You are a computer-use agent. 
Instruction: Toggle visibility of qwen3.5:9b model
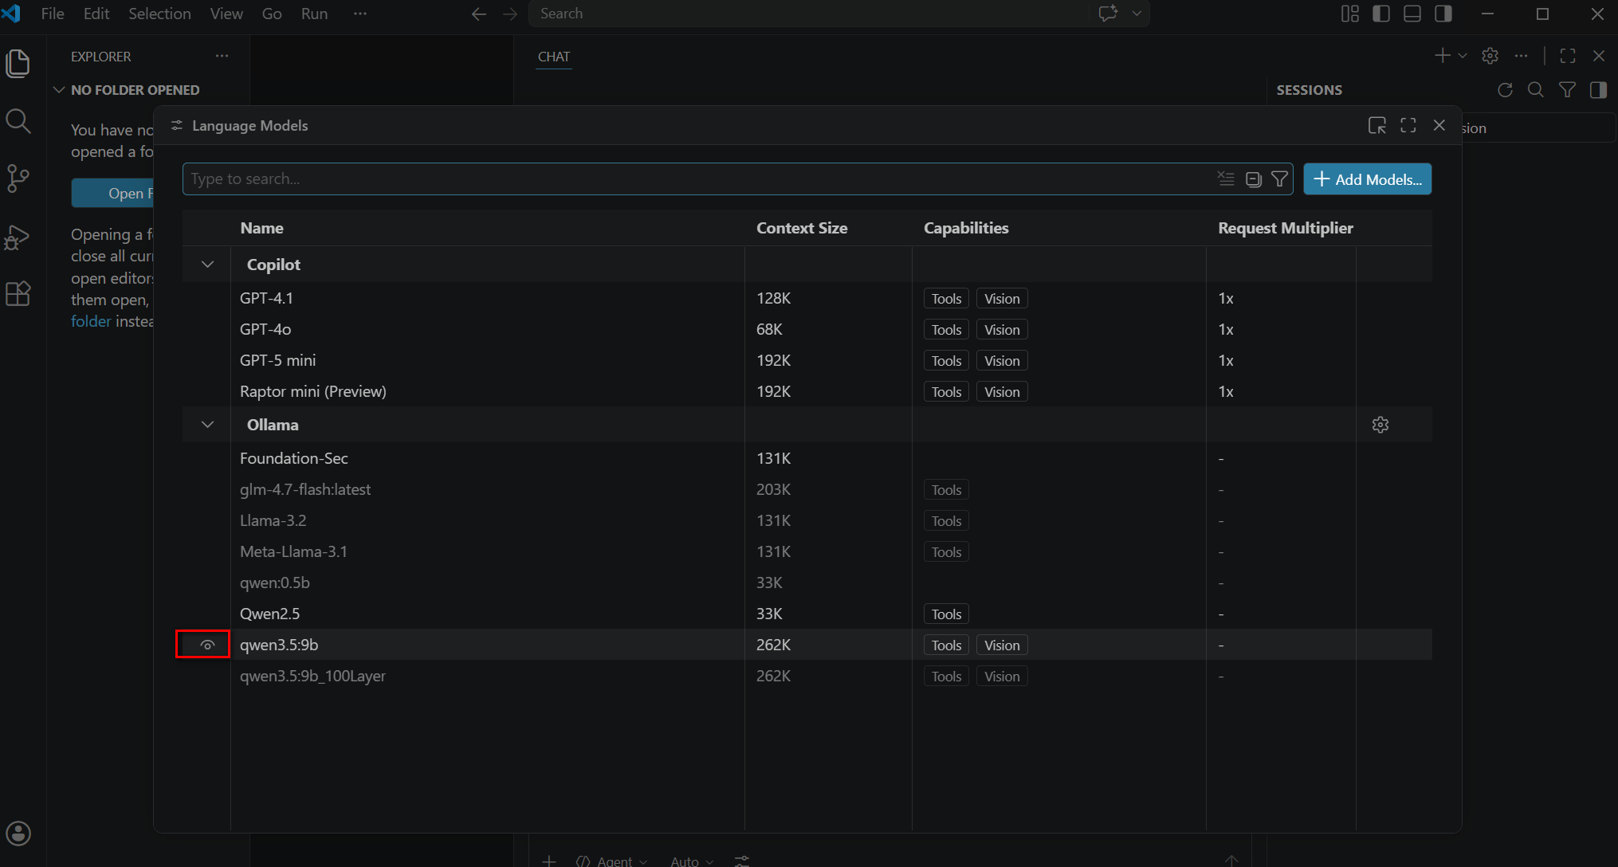pyautogui.click(x=207, y=645)
